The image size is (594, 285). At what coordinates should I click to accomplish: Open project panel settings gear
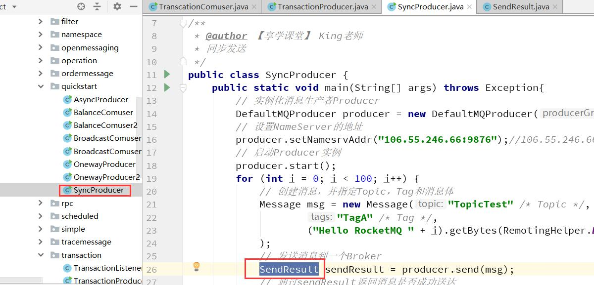[117, 6]
